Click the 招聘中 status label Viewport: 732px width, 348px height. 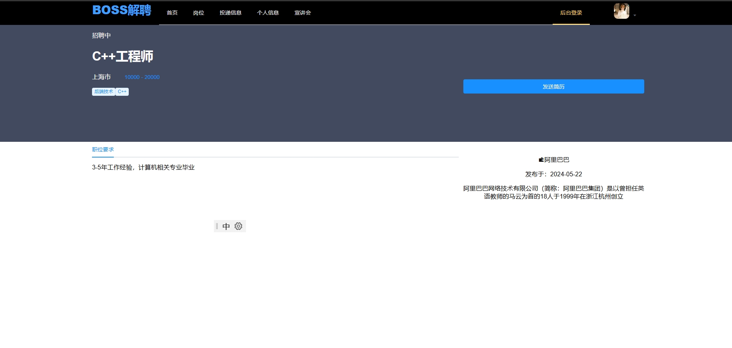pos(101,36)
